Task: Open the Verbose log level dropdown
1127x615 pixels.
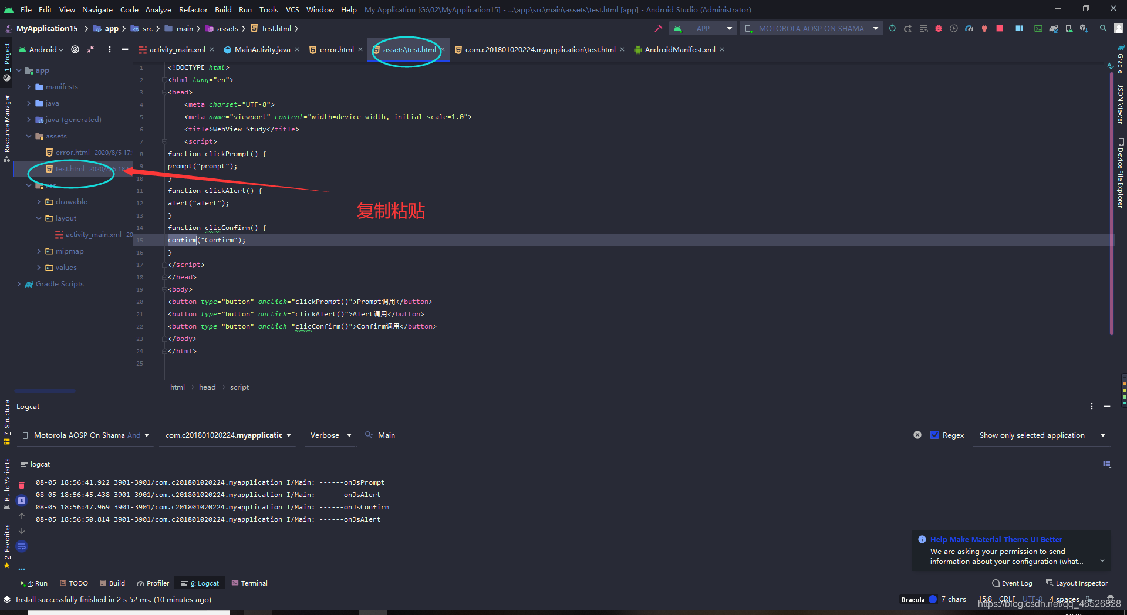Action: click(330, 435)
